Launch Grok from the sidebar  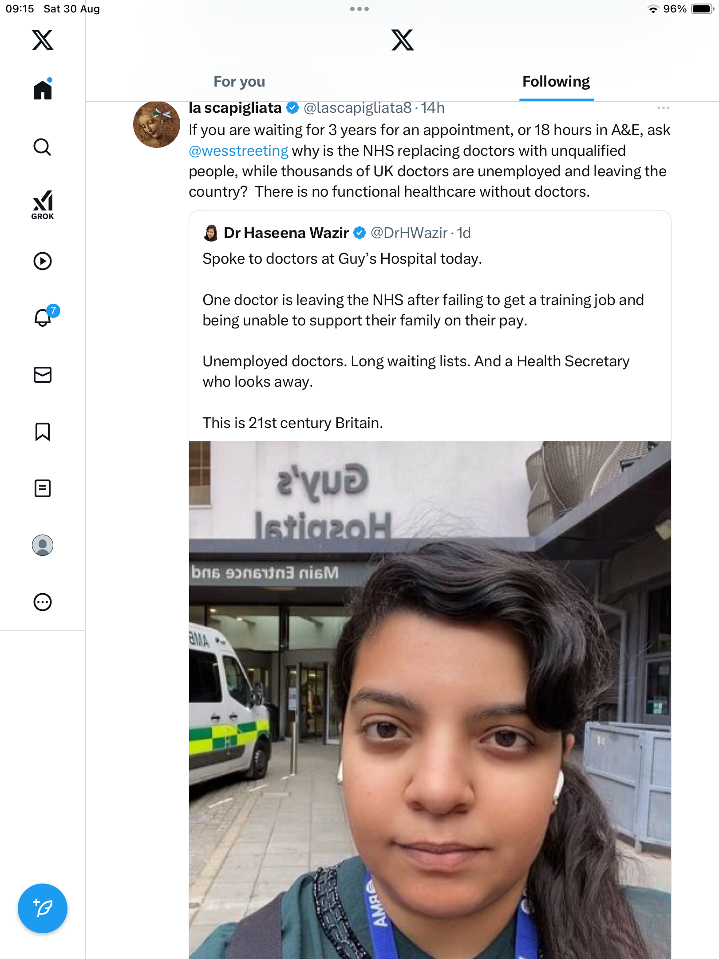pos(43,205)
